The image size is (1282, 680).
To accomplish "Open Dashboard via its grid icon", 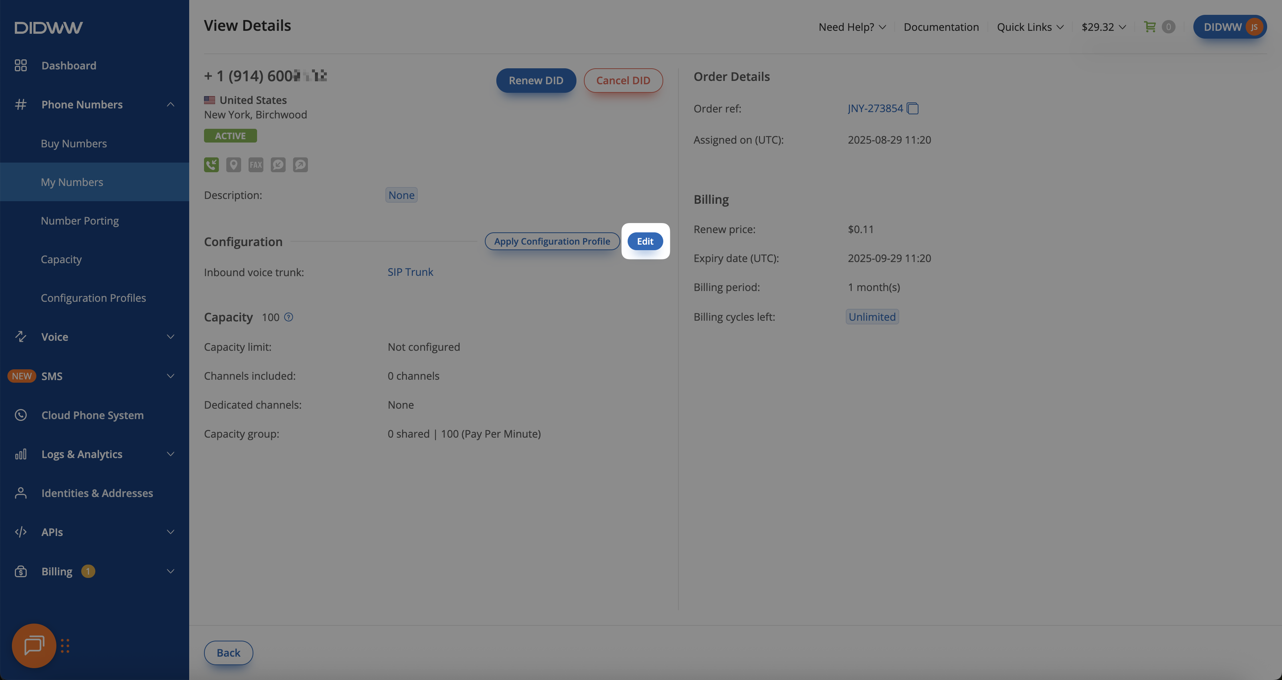I will pos(20,65).
